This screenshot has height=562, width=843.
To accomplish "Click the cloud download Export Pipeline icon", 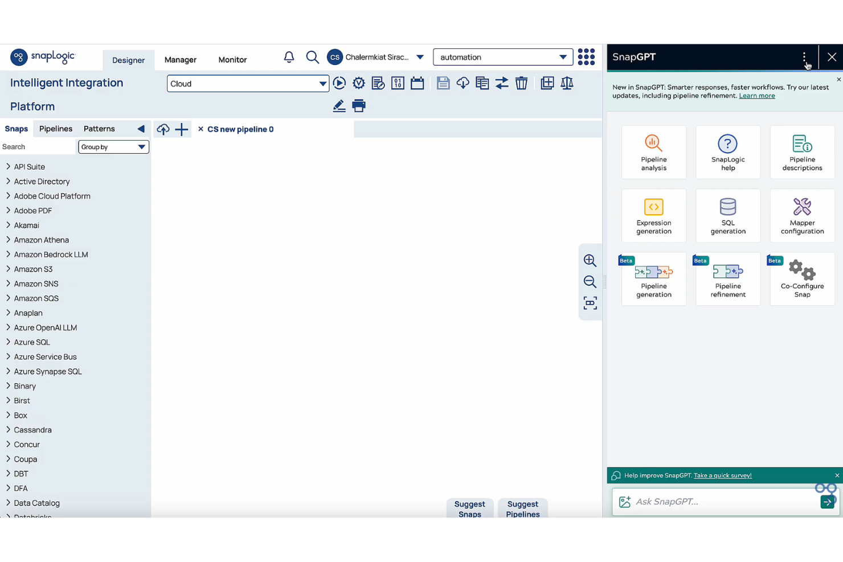I will (463, 83).
